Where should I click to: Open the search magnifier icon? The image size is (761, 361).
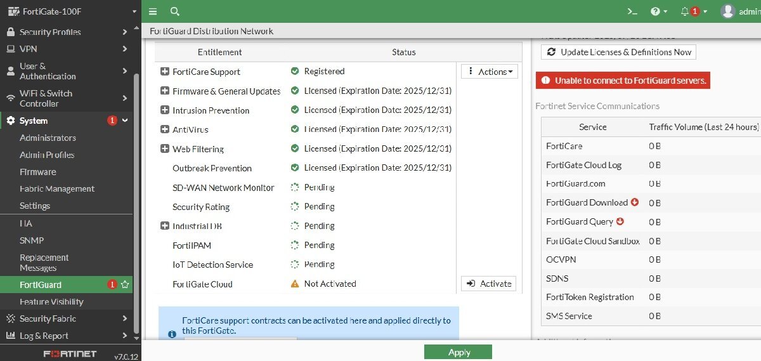[x=175, y=11]
